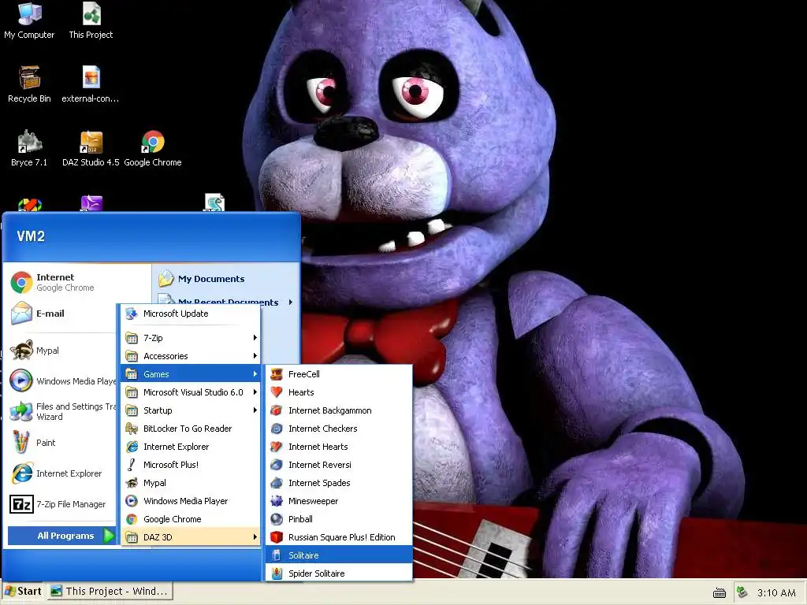Expand the DAZ 3D folder submenu
Screen dimensions: 807x605
pyautogui.click(x=191, y=537)
